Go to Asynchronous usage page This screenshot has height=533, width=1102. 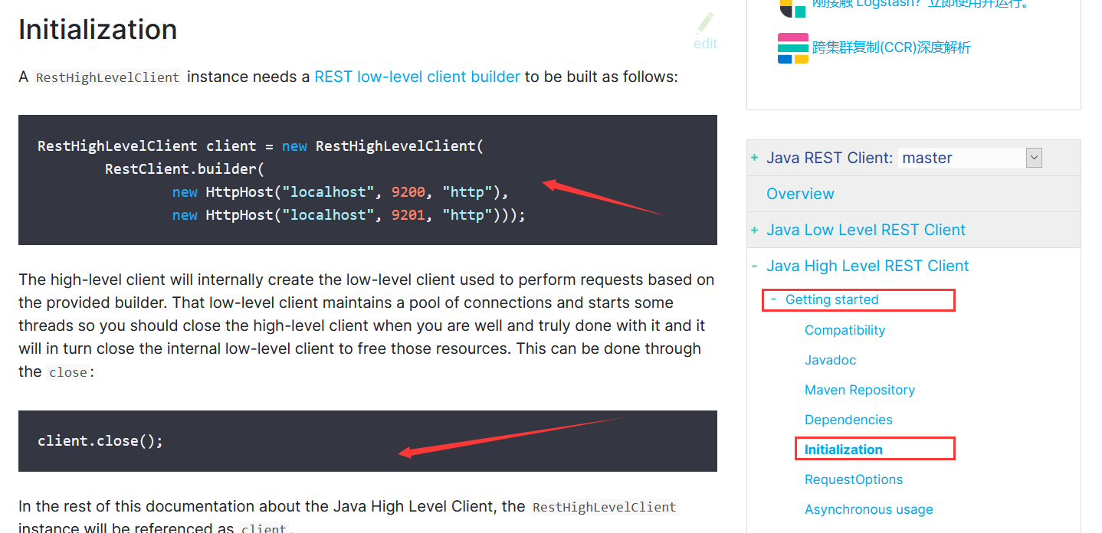click(x=868, y=509)
